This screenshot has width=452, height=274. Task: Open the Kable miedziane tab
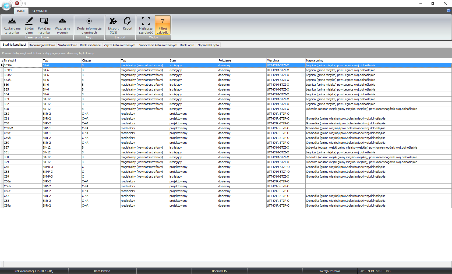coord(90,45)
